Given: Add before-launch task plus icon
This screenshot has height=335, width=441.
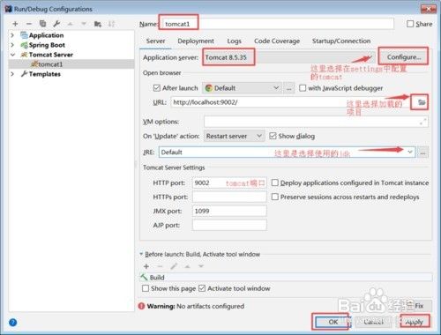Looking at the screenshot, I should [146, 266].
